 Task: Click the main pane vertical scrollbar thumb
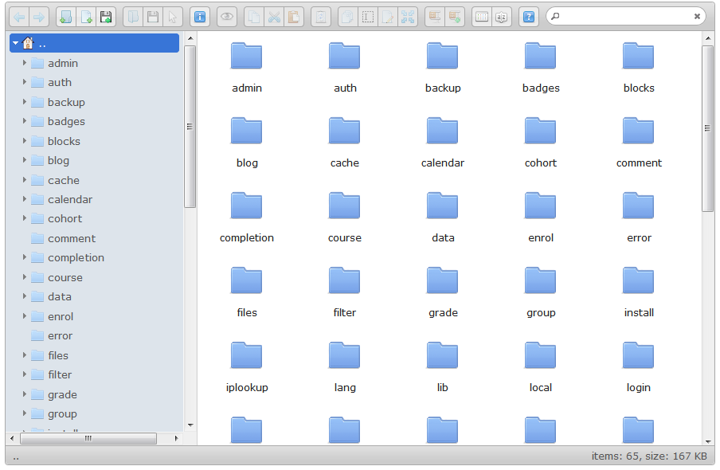tap(707, 127)
